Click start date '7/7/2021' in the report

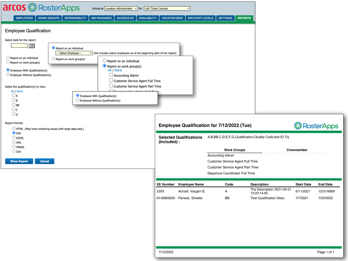(302, 198)
